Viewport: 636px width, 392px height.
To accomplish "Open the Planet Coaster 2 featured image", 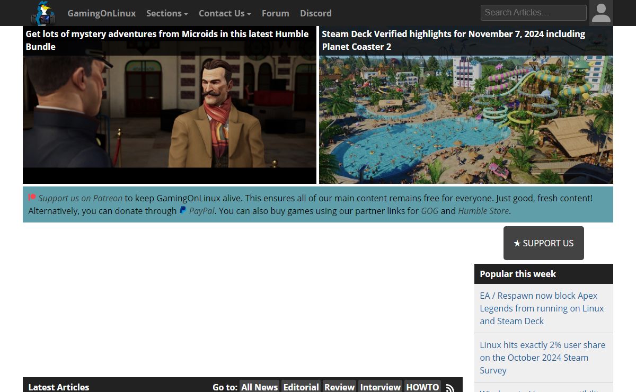I will click(466, 119).
